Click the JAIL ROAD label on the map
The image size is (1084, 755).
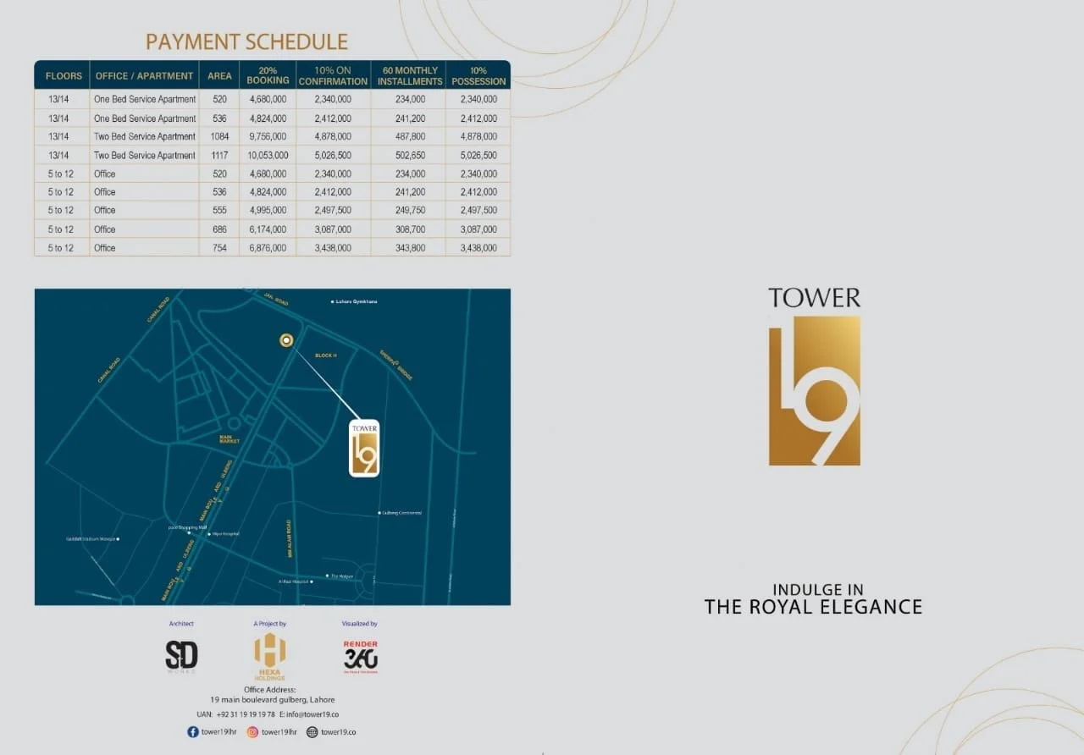tap(276, 300)
